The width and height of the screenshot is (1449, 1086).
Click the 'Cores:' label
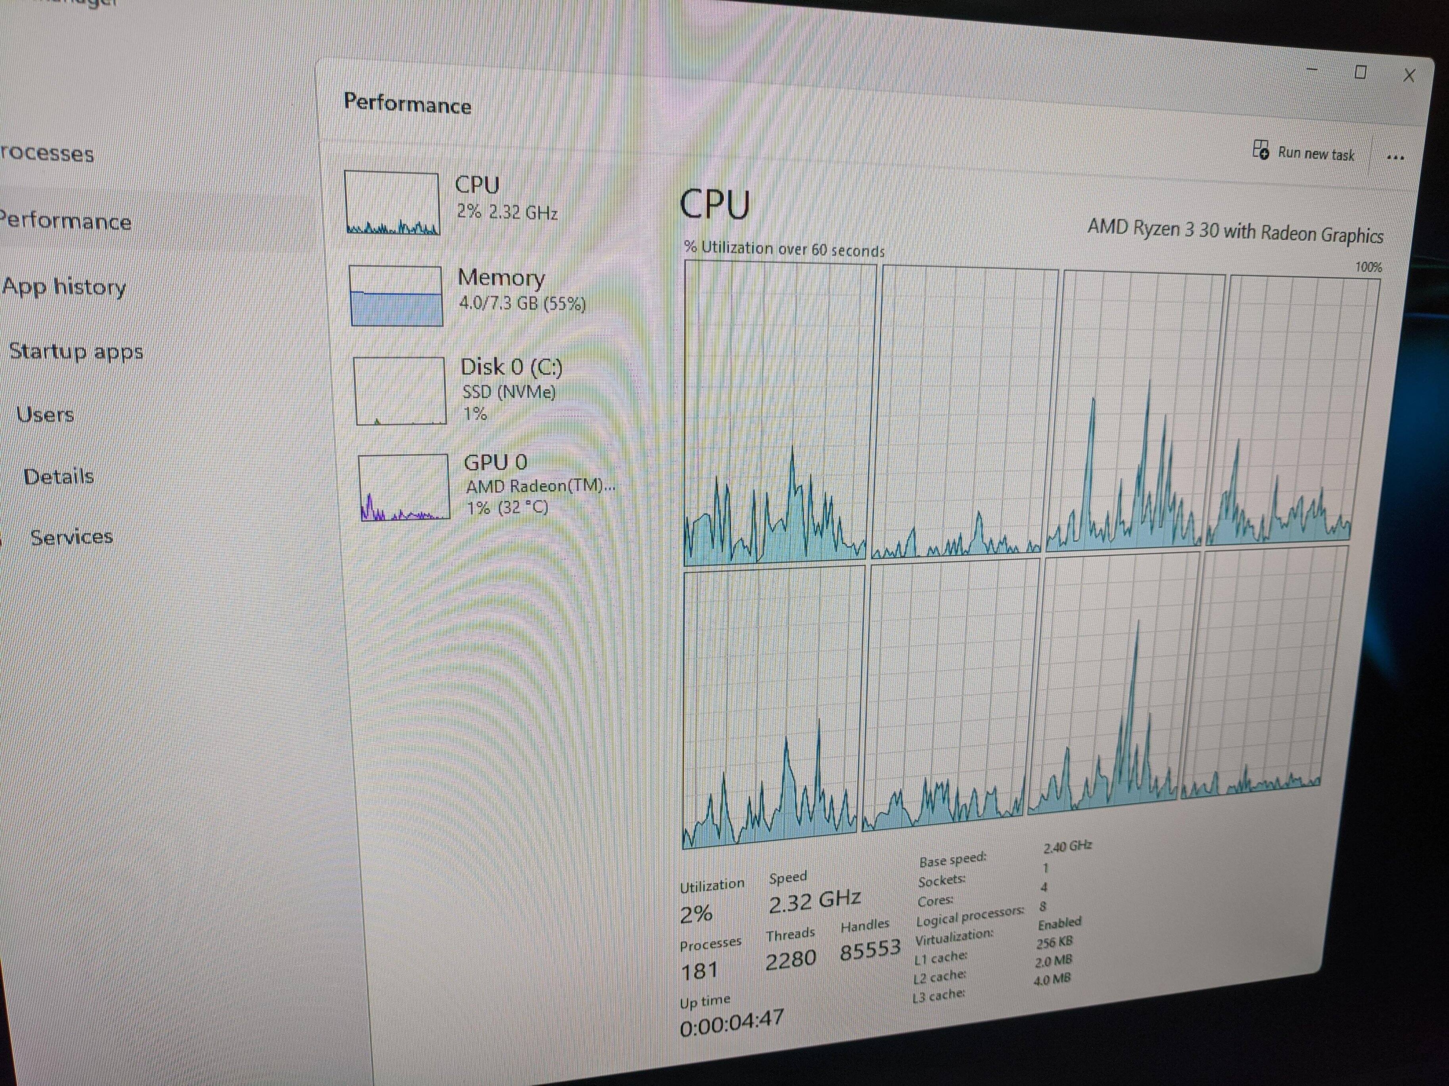coord(935,901)
